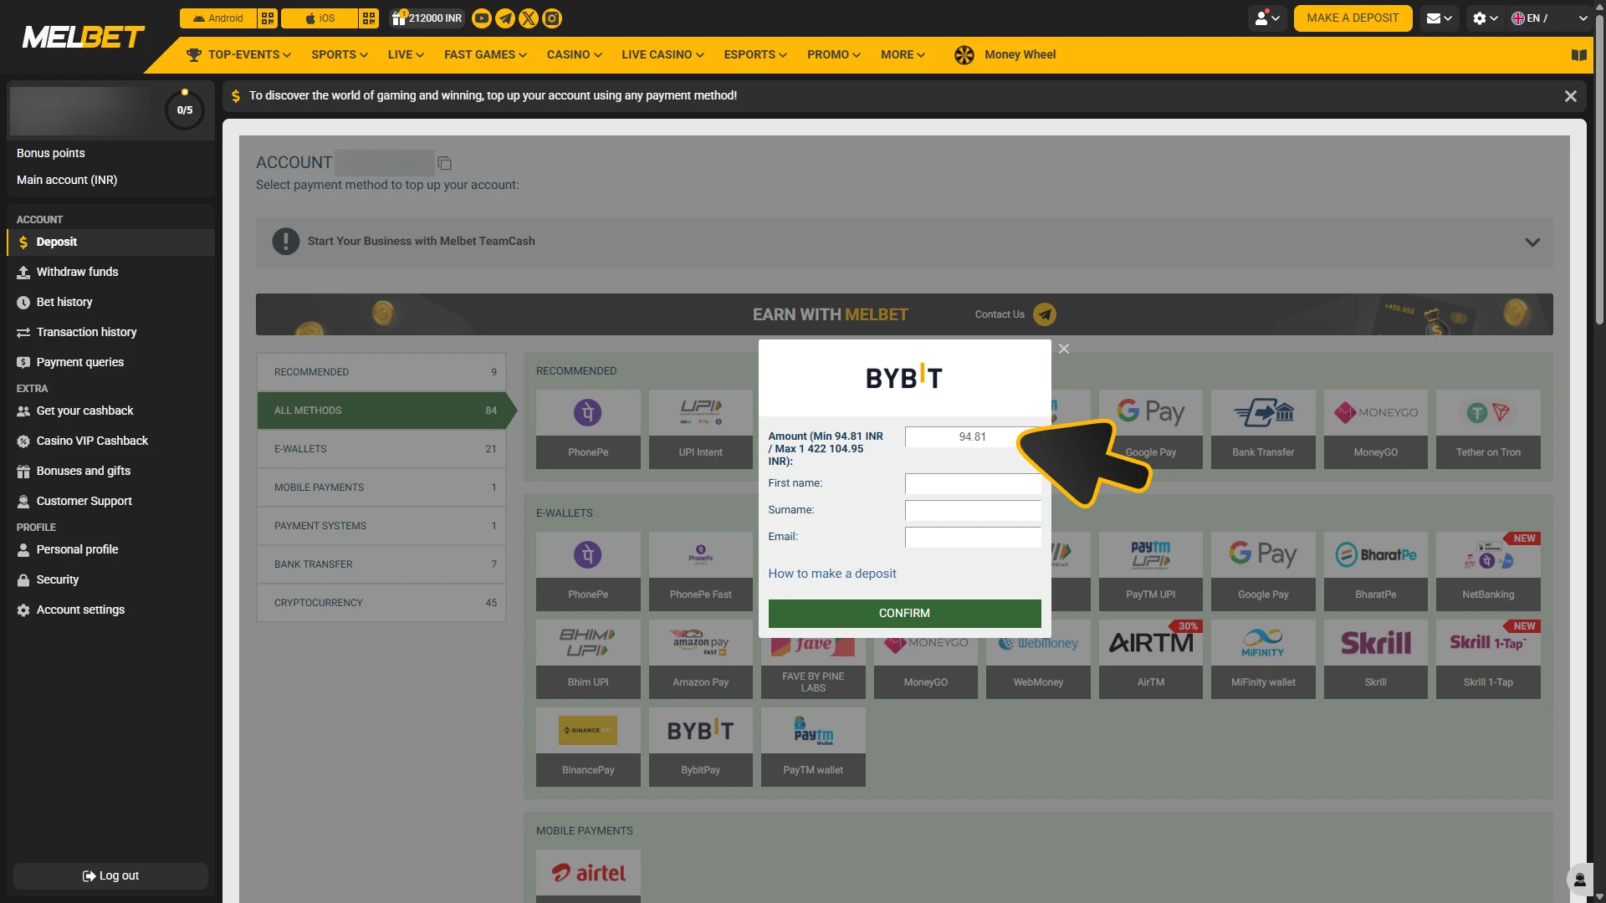Open LIVE menu
The width and height of the screenshot is (1606, 903).
tap(406, 55)
